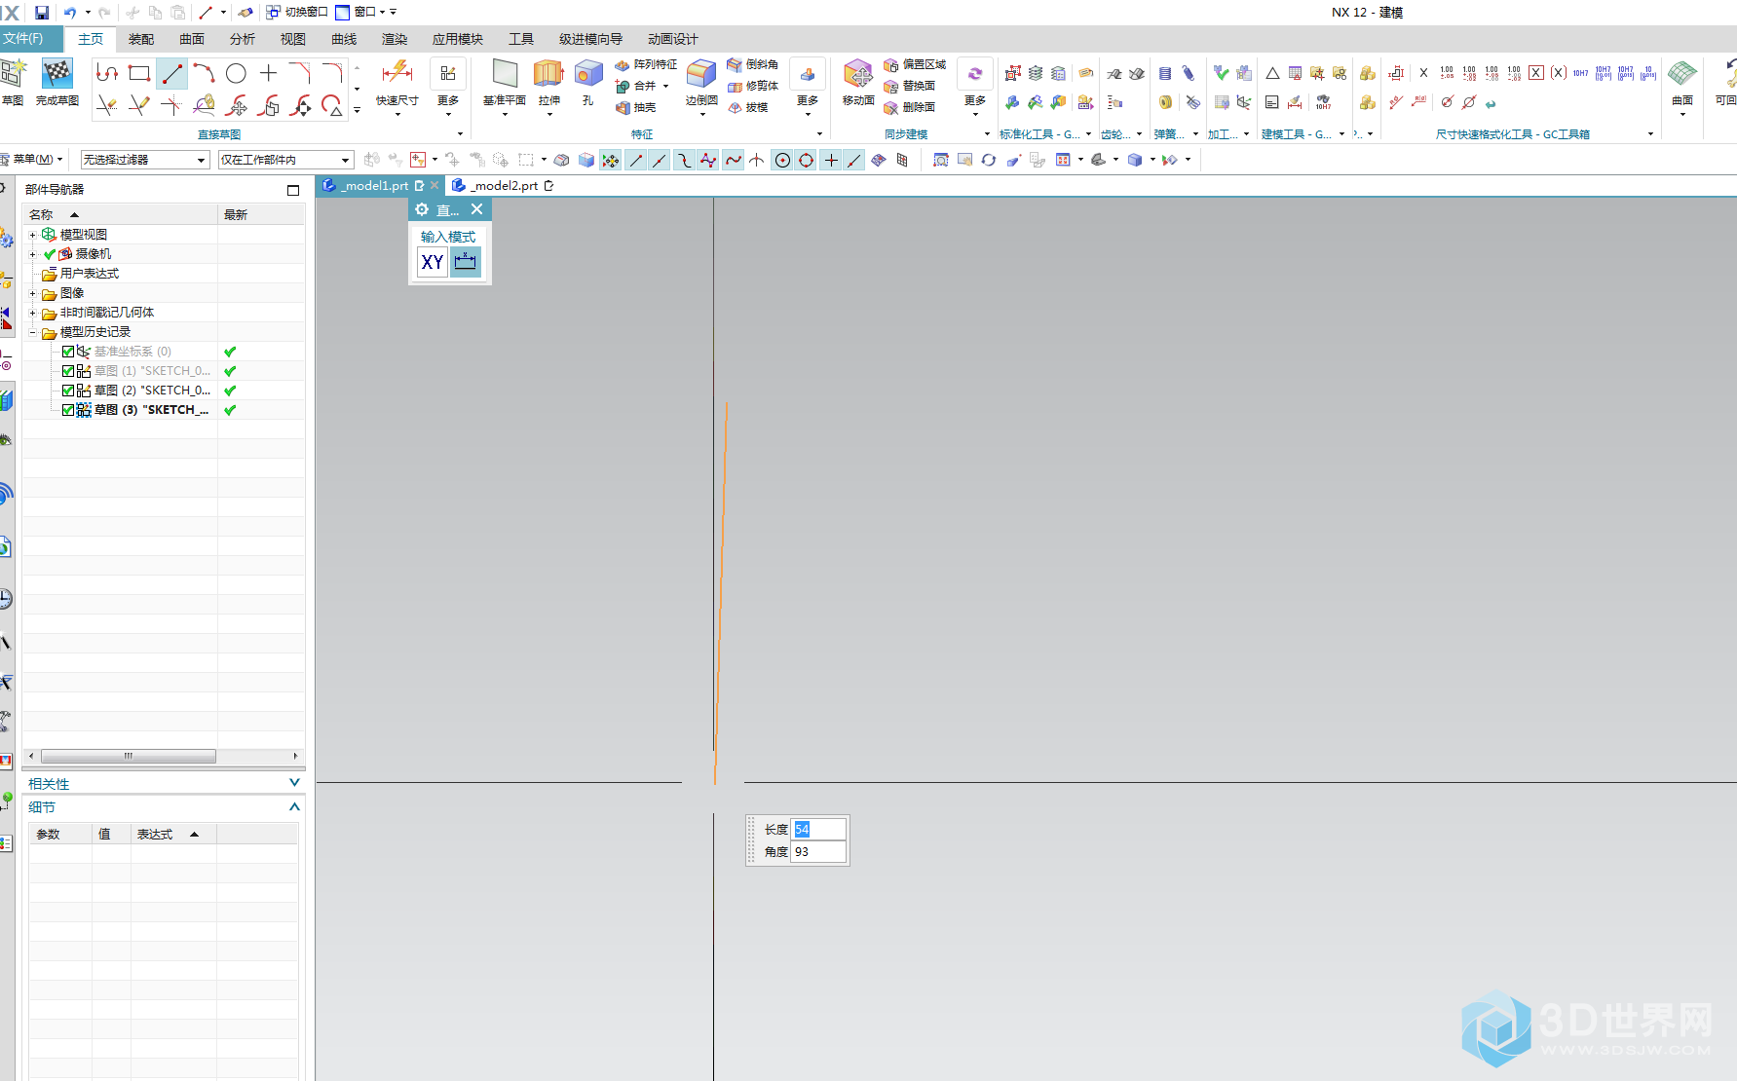Screen dimensions: 1737x1081
Task: Toggle checkbox for 草图 (3) SKETCH
Action: (x=68, y=410)
